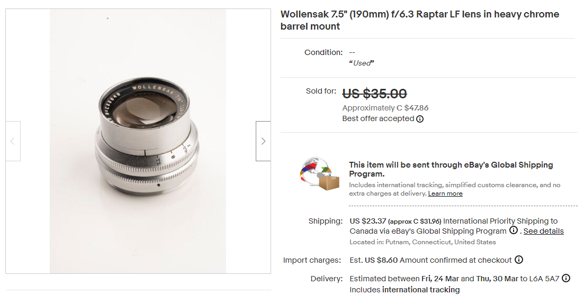
Task: Click the Wollensak Raptar listing title
Action: (x=419, y=20)
